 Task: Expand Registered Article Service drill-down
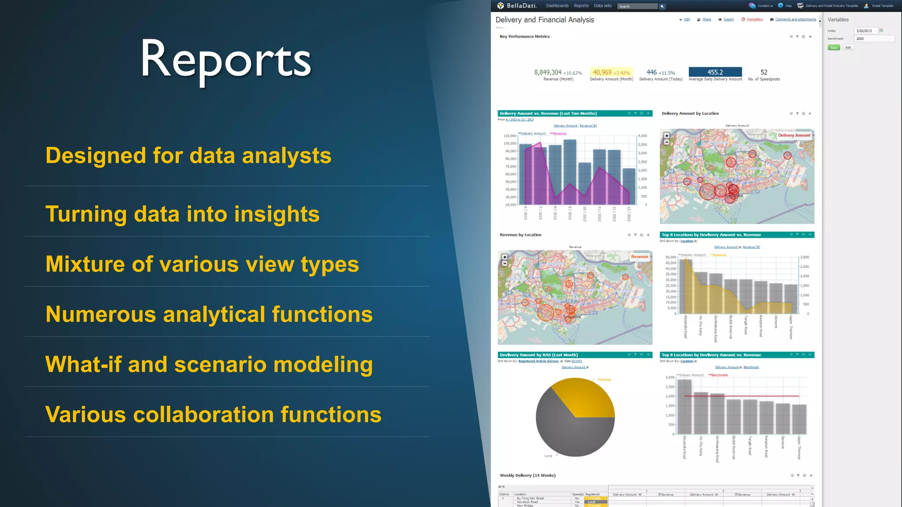click(562, 361)
